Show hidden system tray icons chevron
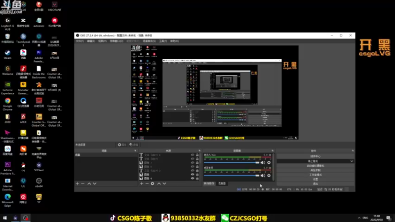 coord(359,218)
